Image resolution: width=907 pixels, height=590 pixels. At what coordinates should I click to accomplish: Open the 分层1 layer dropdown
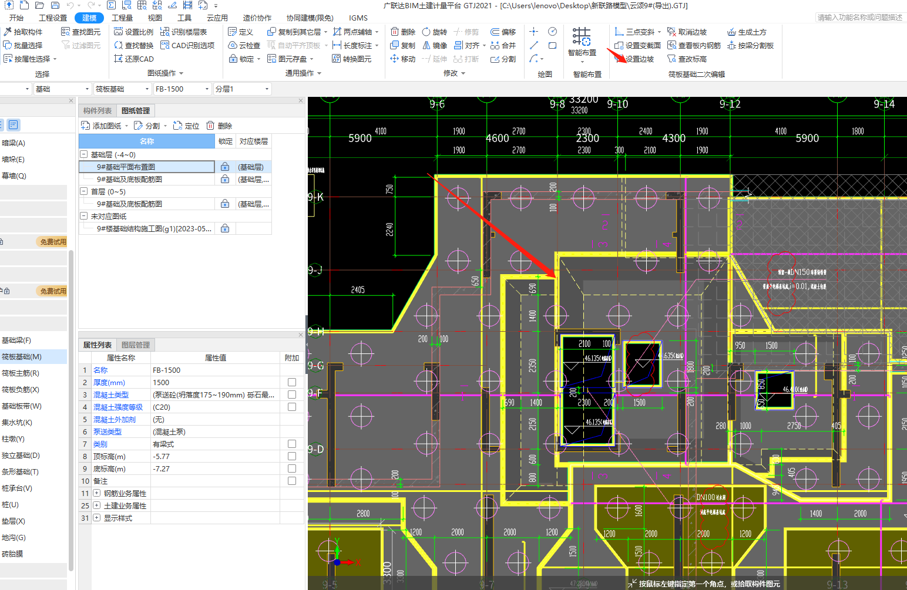tap(242, 89)
